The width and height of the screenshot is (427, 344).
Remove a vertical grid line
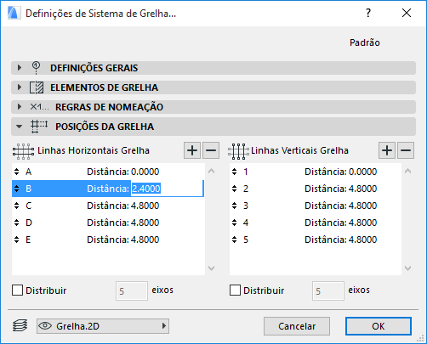(406, 150)
